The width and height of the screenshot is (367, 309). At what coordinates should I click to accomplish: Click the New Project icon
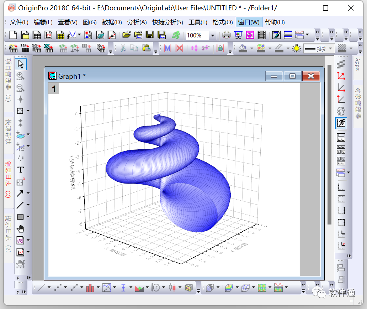[x=13, y=35]
